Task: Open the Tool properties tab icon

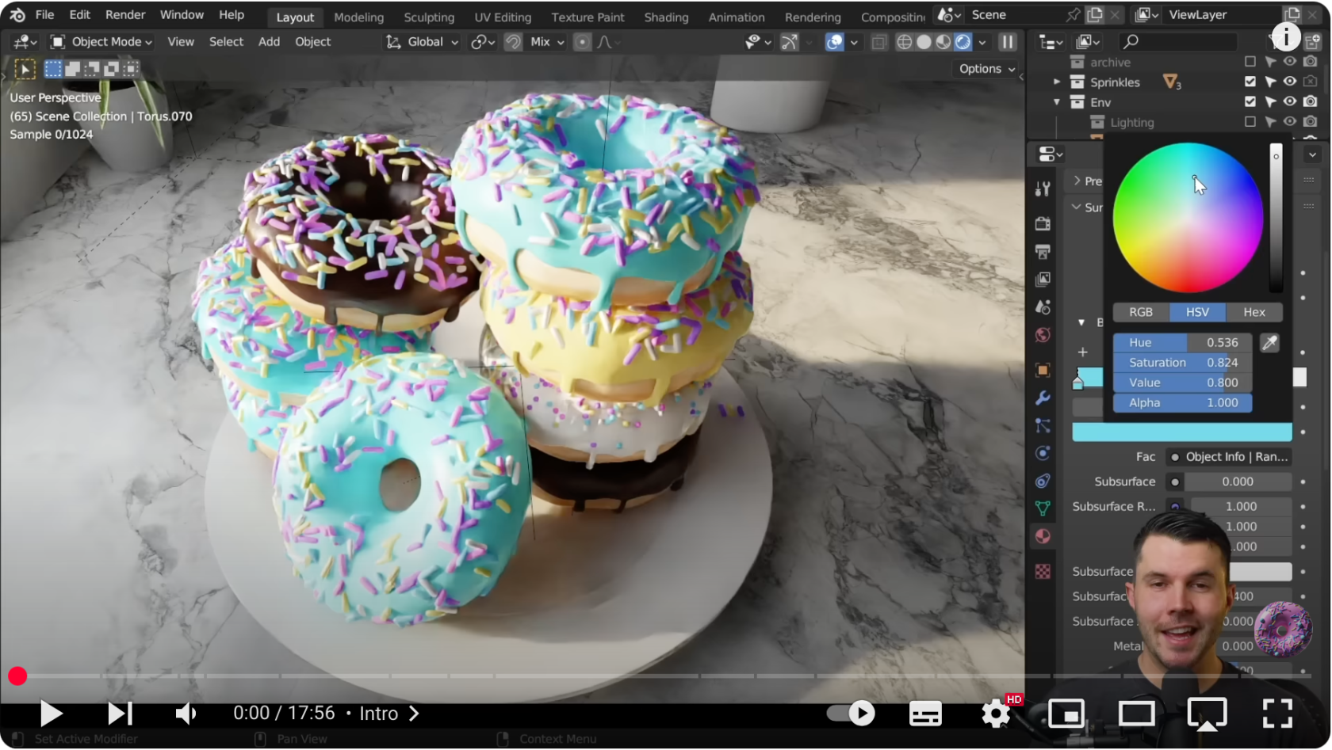Action: [x=1043, y=188]
